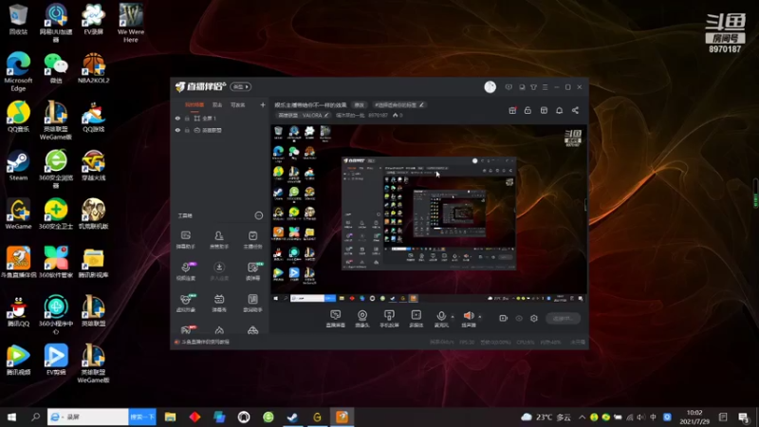
Task: Switch to the third scene tab in left panel
Action: click(237, 104)
